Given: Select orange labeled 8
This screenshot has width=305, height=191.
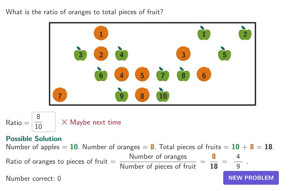Looking at the screenshot, I should (x=142, y=95).
